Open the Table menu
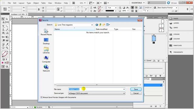The height and width of the screenshot is (109, 194). pos(43,3)
